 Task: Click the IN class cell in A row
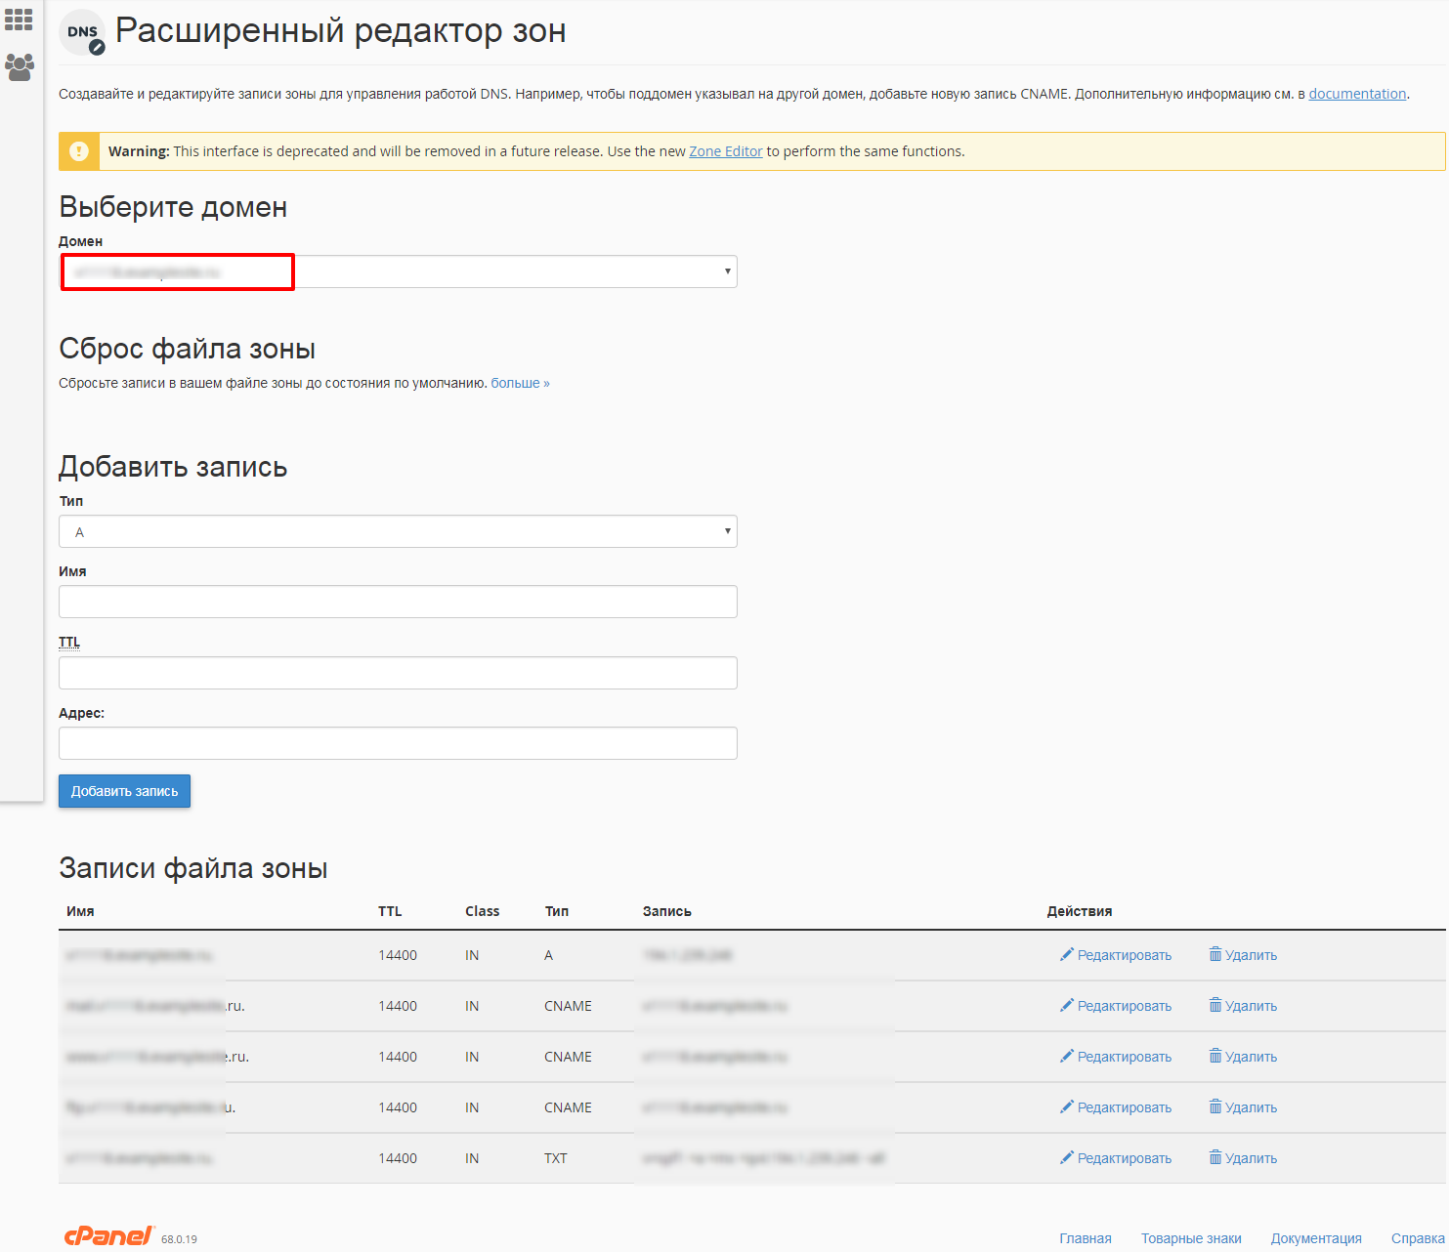coord(472,955)
